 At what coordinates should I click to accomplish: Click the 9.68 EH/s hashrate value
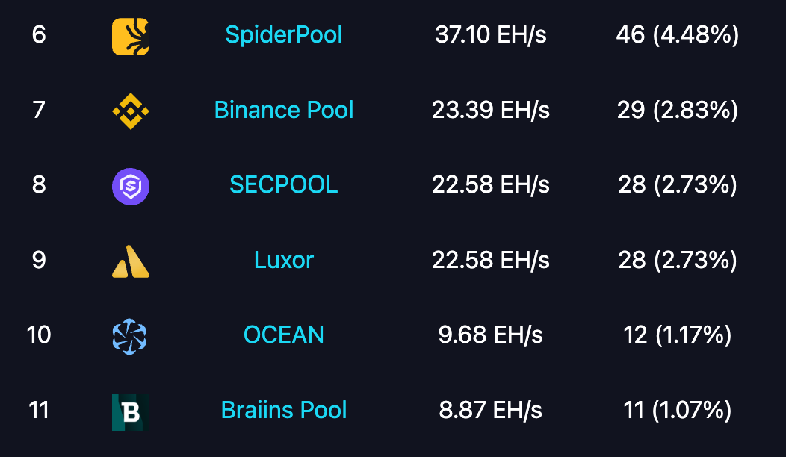491,335
